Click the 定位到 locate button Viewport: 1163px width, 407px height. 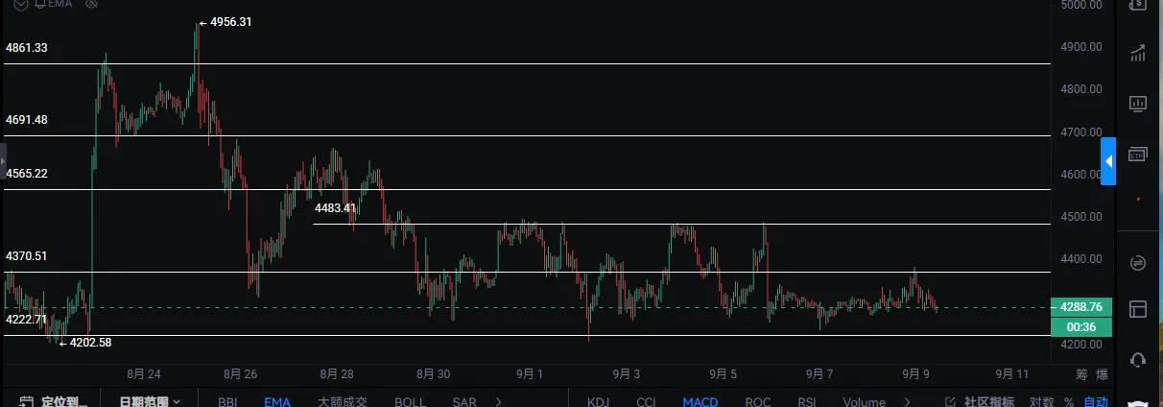(53, 401)
